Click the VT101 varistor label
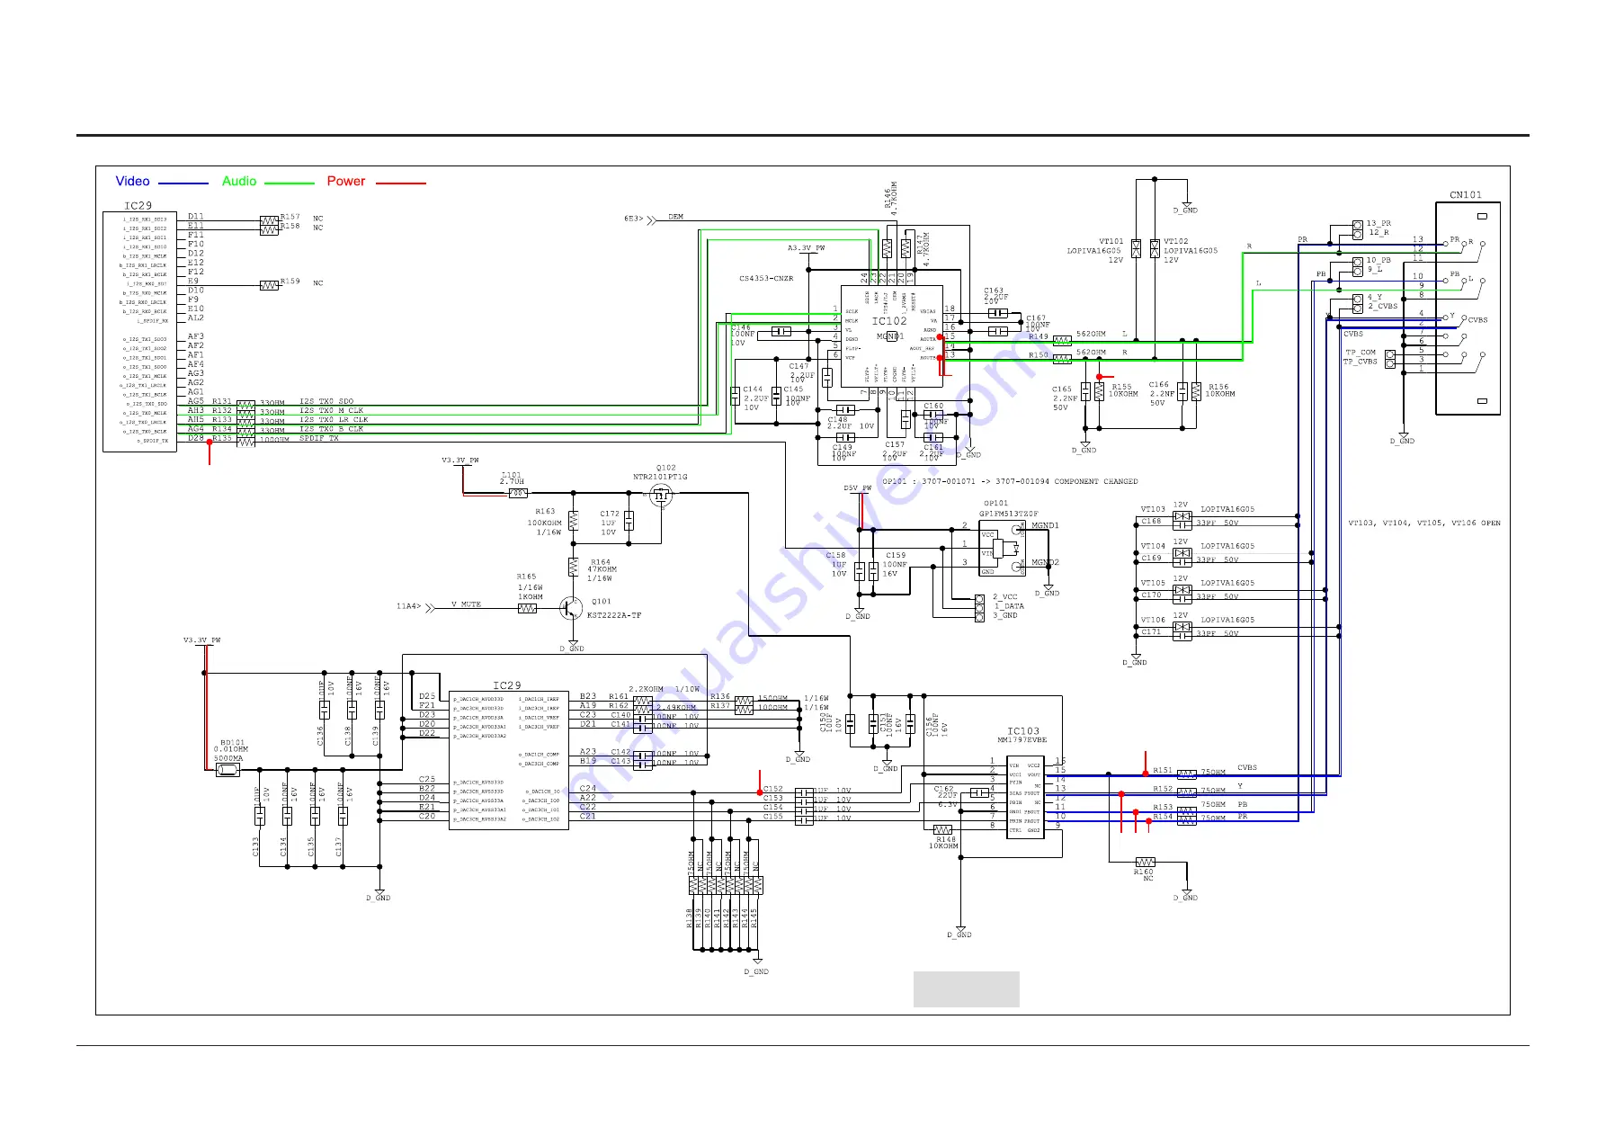 (1111, 241)
